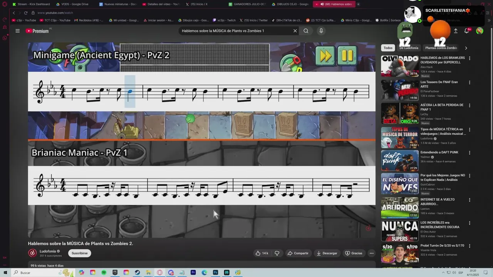
Task: Send thanks with the Gracias button
Action: [x=353, y=253]
